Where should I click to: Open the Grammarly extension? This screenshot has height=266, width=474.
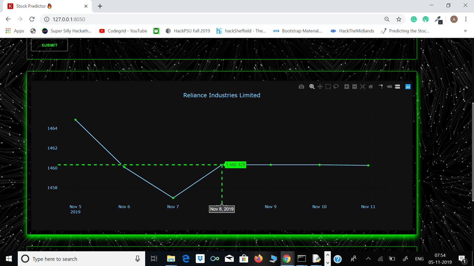point(414,19)
